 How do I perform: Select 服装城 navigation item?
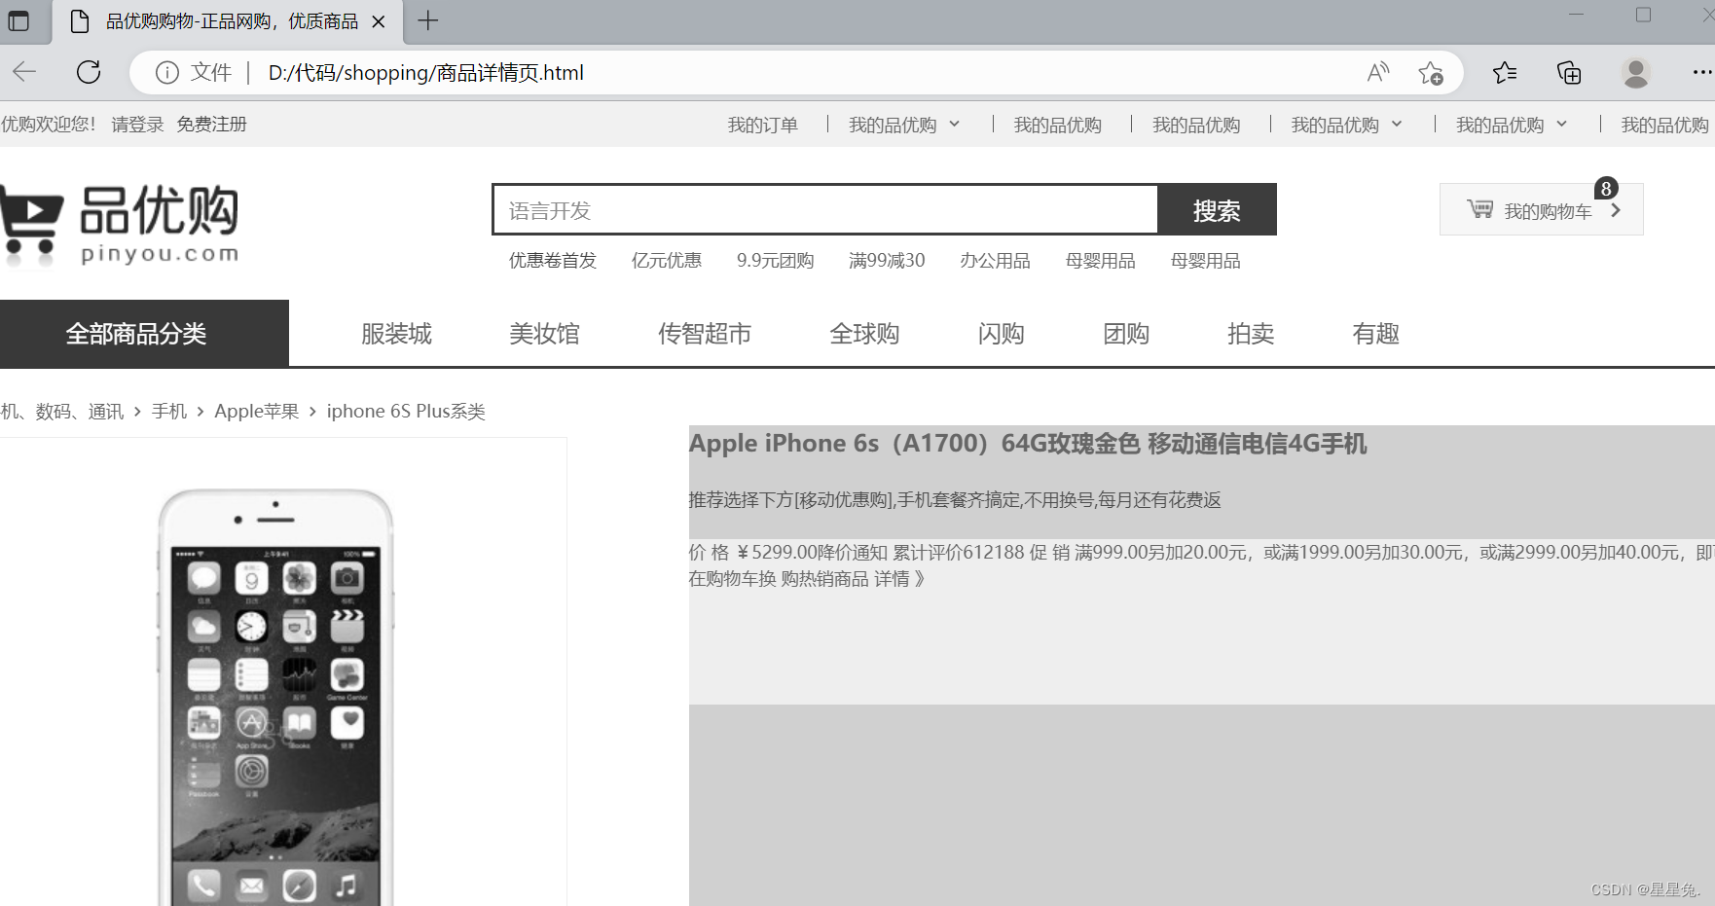396,334
